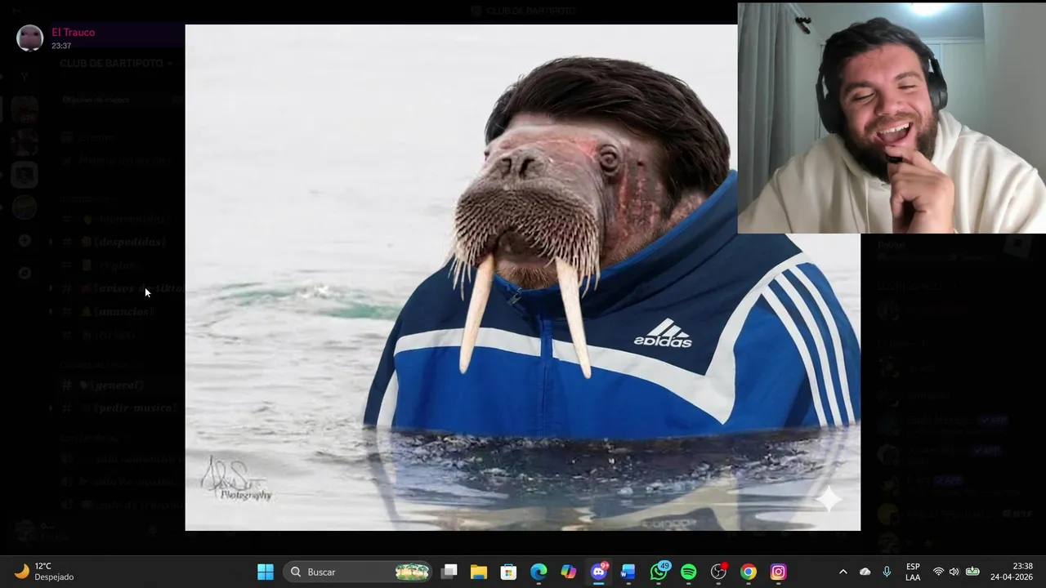Launch Microsoft Store from the taskbar
This screenshot has height=588, width=1046.
point(508,572)
